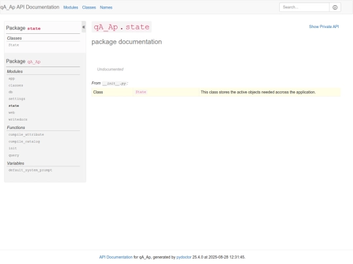Open the web module
Screen dimensions: 353x264
pos(12,113)
